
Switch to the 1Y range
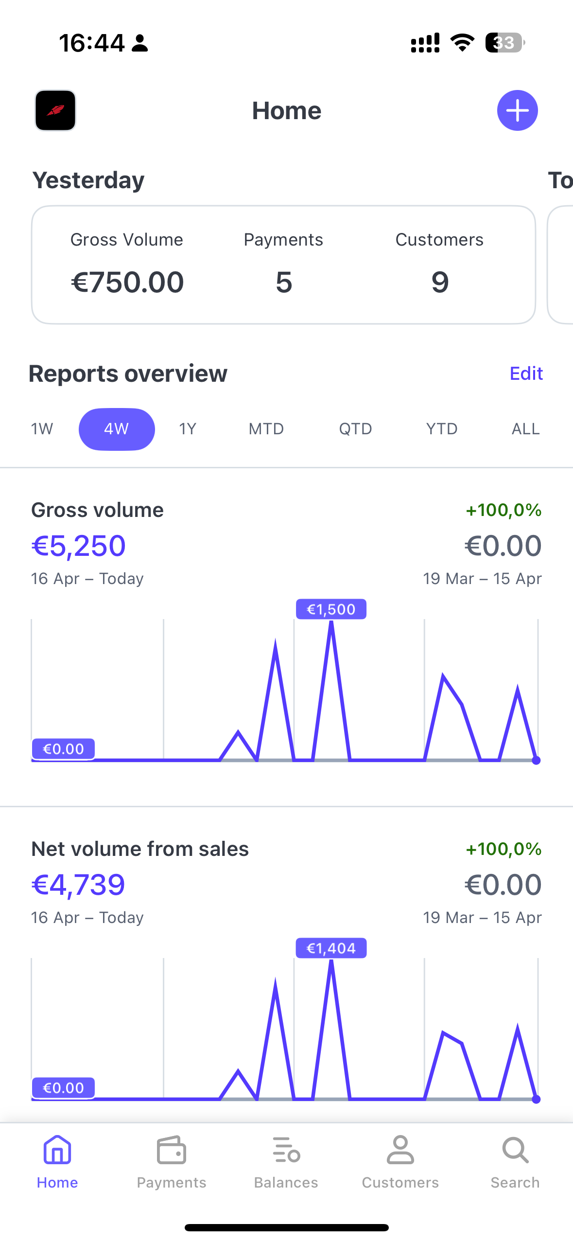click(188, 429)
